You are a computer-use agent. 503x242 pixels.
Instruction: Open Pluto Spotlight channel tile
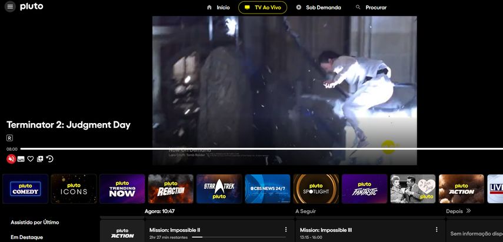coord(316,189)
